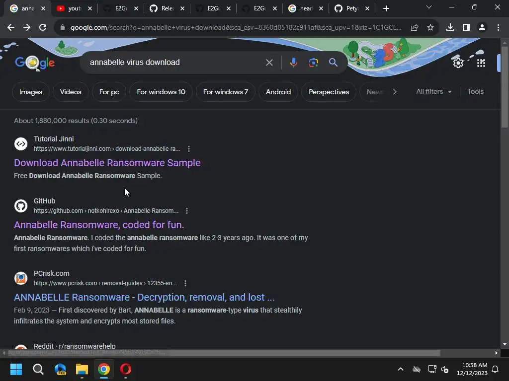Viewport: 509px width, 381px height.
Task: Click the GitHub site name in results
Action: pyautogui.click(x=44, y=201)
